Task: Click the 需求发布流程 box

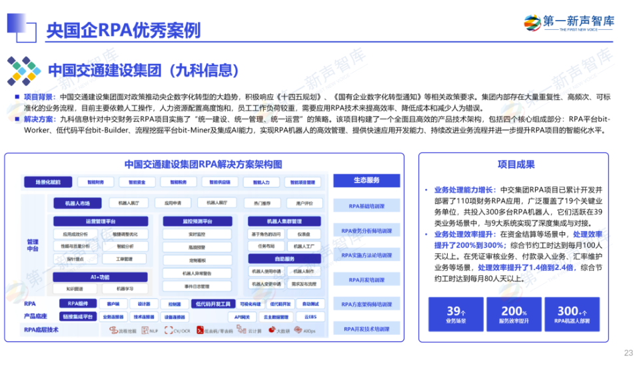Action: (304, 284)
